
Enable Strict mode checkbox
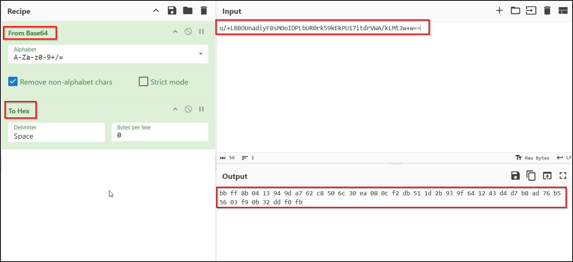(144, 82)
